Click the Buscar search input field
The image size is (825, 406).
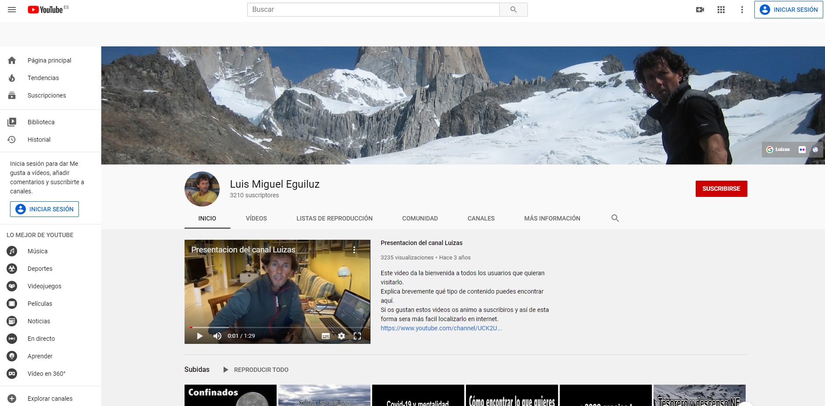click(373, 10)
